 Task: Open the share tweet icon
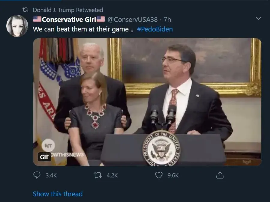click(x=220, y=175)
